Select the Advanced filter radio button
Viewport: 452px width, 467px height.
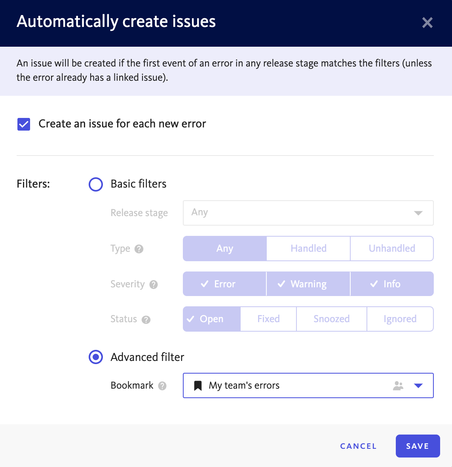click(x=95, y=357)
